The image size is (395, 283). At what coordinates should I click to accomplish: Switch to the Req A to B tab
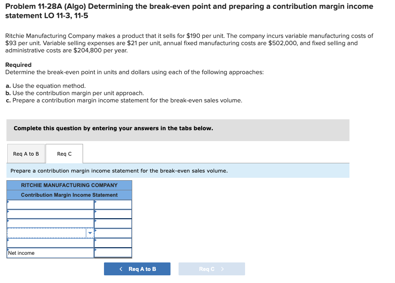pos(26,154)
